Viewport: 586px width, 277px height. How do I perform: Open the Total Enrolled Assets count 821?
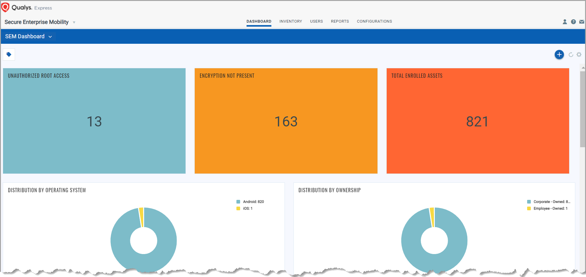click(x=477, y=122)
